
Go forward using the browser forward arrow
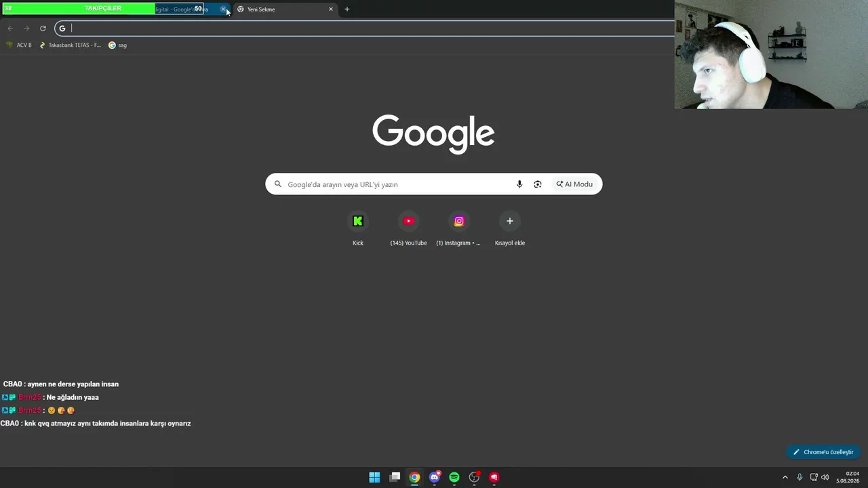point(26,28)
